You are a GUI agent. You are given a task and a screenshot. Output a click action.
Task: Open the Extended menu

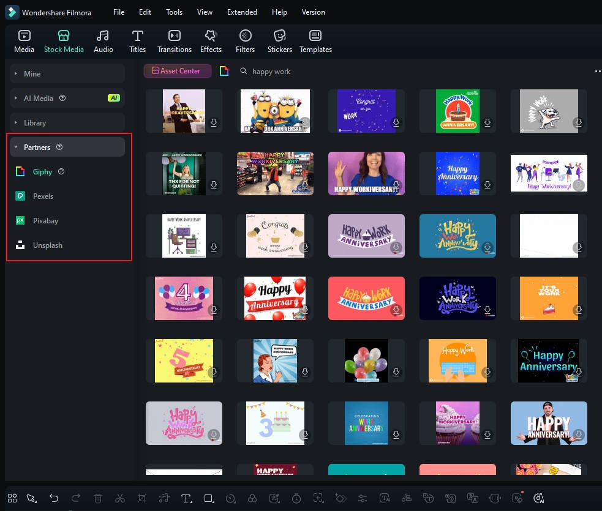click(242, 12)
